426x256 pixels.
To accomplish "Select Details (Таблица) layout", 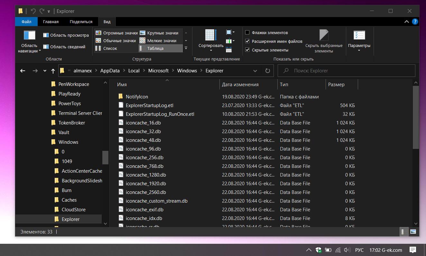I will pos(161,48).
